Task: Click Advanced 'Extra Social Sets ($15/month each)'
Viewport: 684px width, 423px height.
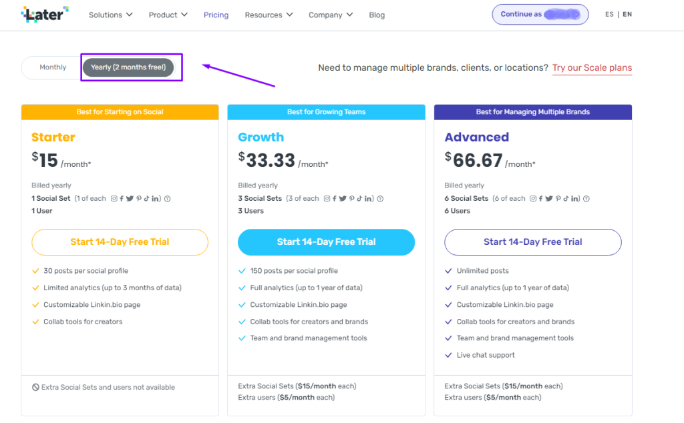Action: click(504, 386)
